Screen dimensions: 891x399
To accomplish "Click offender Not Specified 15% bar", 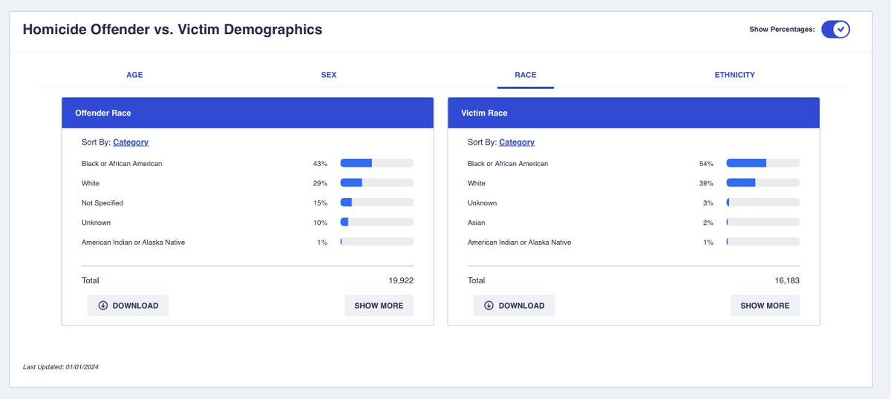I will point(377,202).
